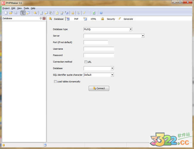Viewport: 194px width, 149px height.
Task: Click the font and ruler toolbar icon
Action: pos(67,13)
